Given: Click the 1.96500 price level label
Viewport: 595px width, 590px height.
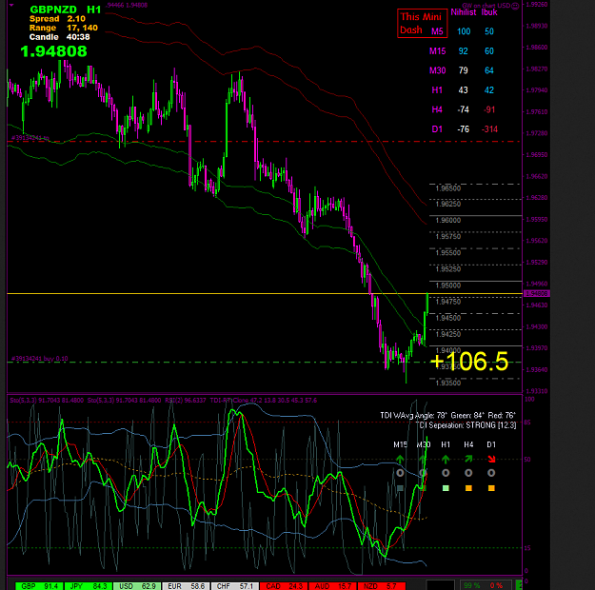Looking at the screenshot, I should (x=448, y=188).
